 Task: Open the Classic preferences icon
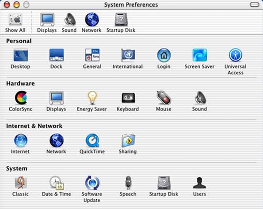21,183
